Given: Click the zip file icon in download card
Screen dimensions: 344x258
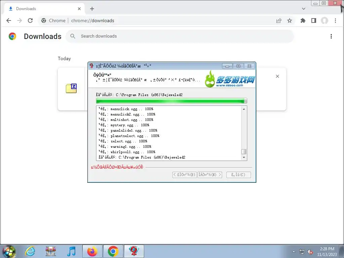Looking at the screenshot, I should click(x=71, y=88).
